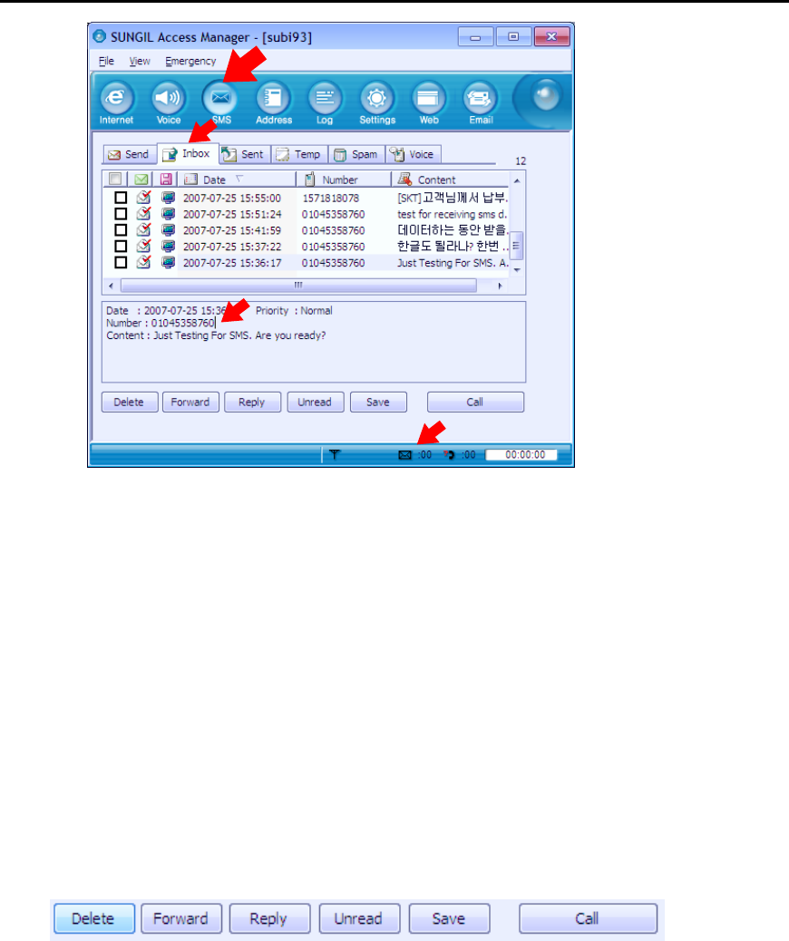The width and height of the screenshot is (789, 941).
Task: Click the enlarged Forward button at the page bottom
Action: click(x=181, y=919)
